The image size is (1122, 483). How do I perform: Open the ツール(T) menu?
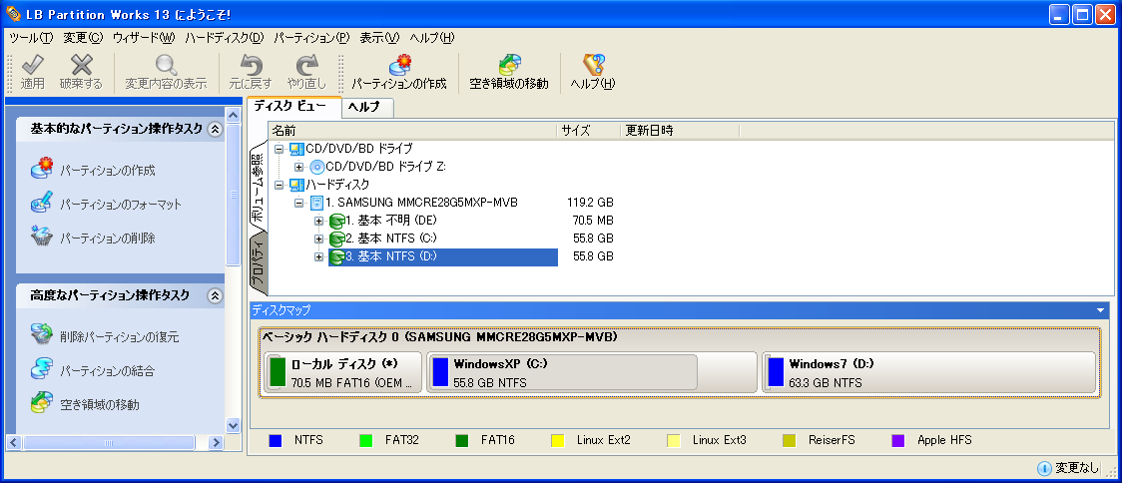[x=31, y=37]
